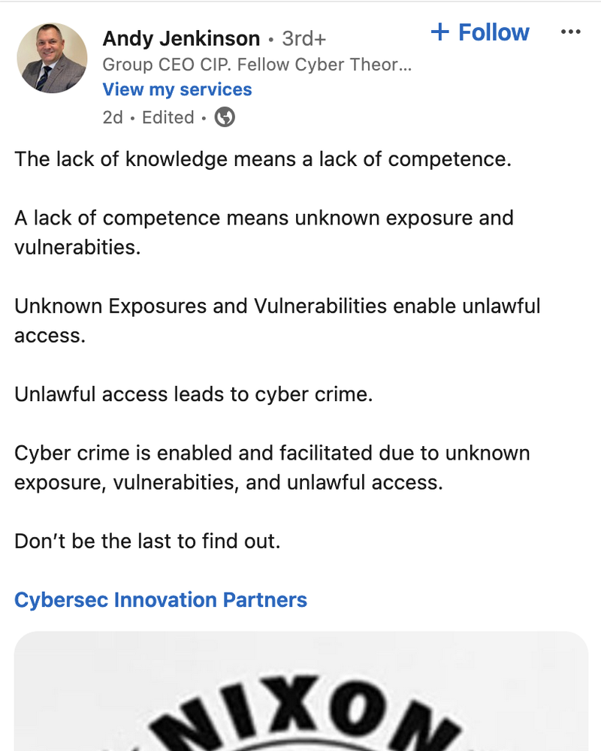This screenshot has height=751, width=601.
Task: Click the globe public visibility icon
Action: [x=225, y=117]
